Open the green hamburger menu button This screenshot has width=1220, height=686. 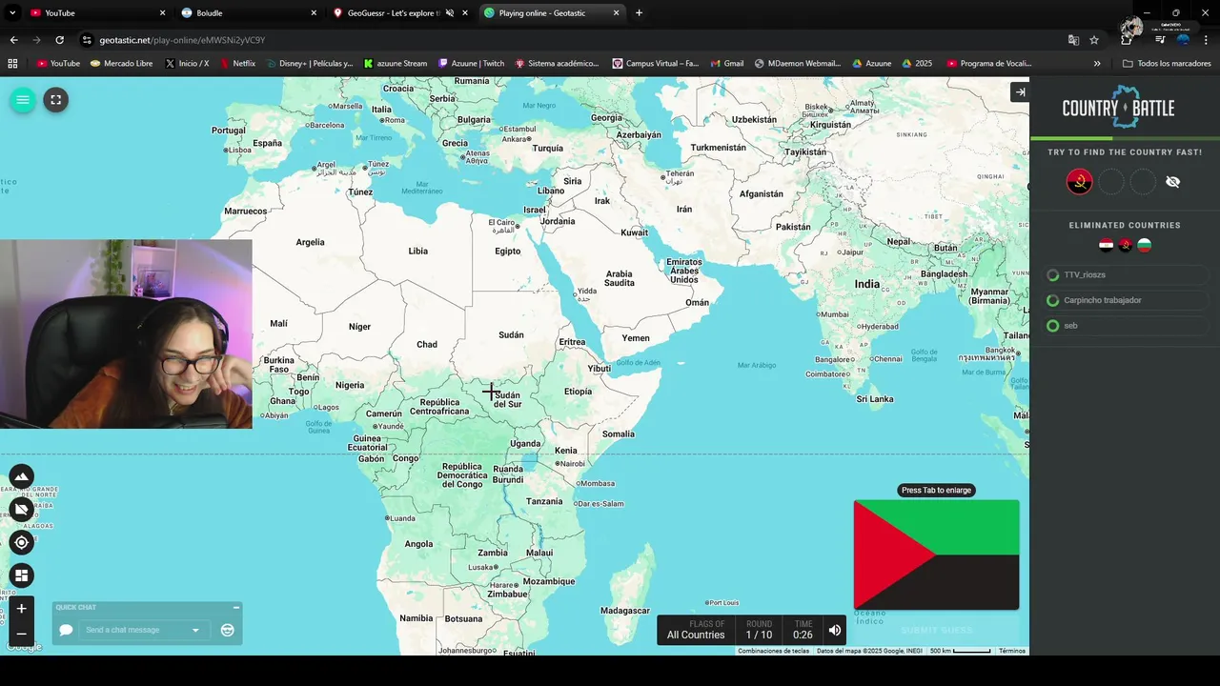tap(23, 100)
